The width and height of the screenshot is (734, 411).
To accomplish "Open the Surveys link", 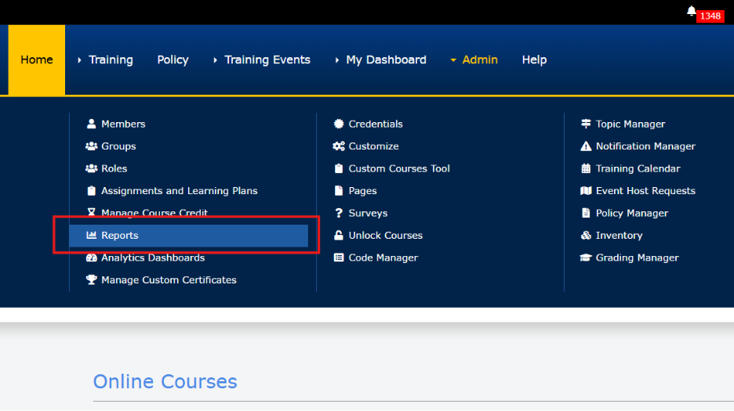I will click(x=368, y=213).
